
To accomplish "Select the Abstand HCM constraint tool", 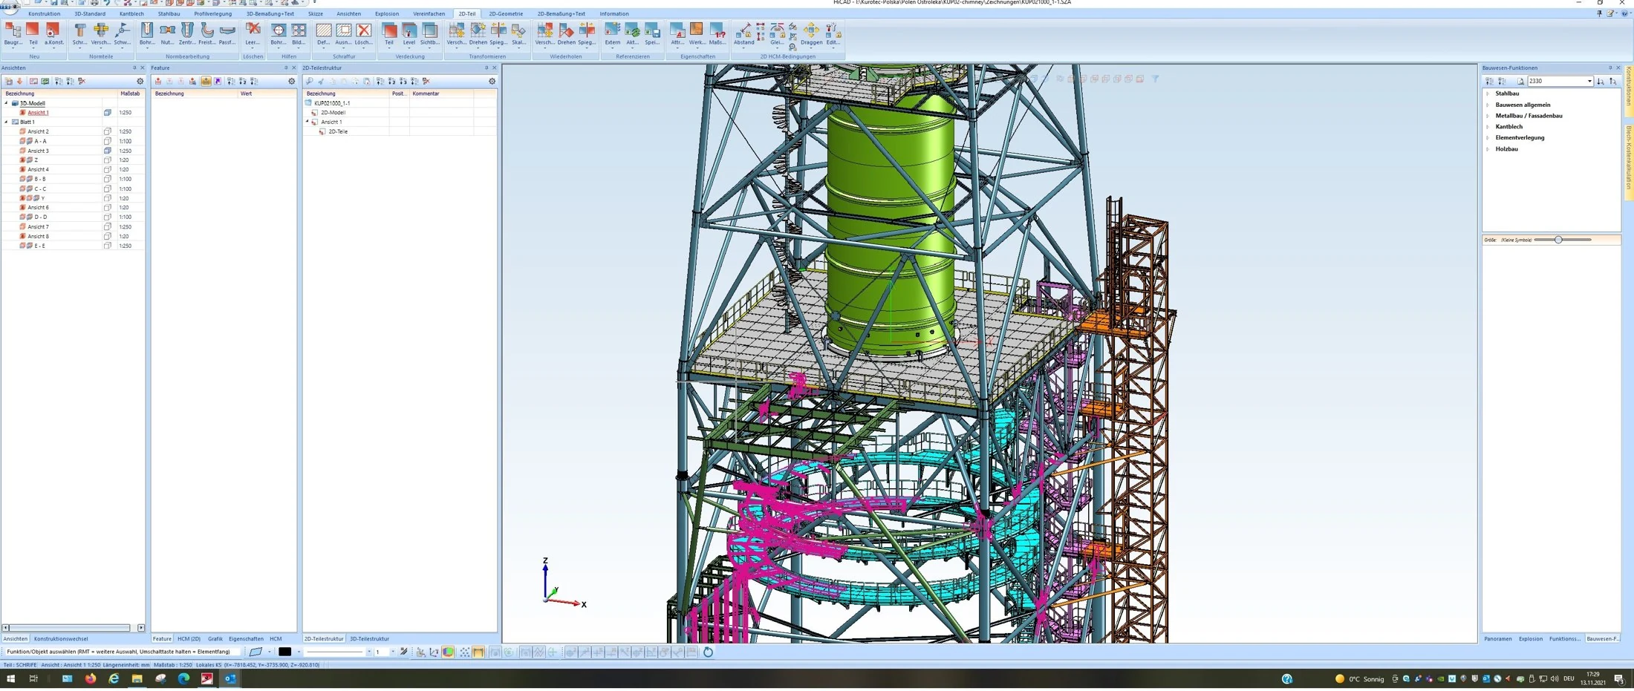I will (x=743, y=34).
